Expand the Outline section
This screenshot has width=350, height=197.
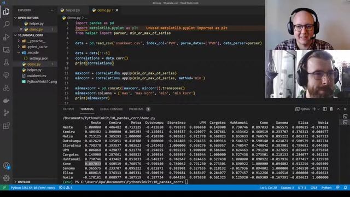22,182
